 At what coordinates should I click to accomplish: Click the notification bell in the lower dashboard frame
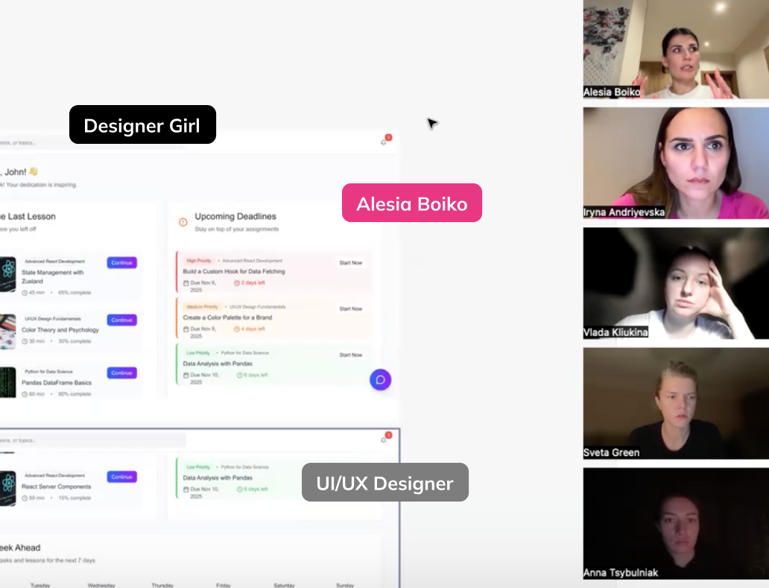coord(384,440)
